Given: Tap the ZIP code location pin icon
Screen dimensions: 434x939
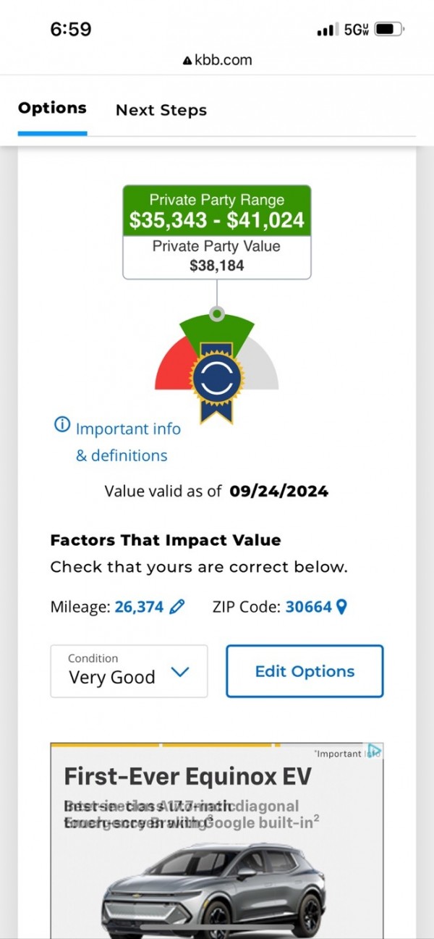Looking at the screenshot, I should click(342, 607).
